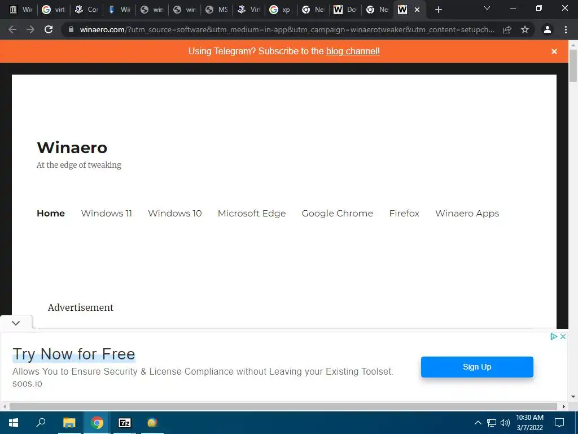Open the tab search dropdown arrow
Viewport: 578px width, 434px height.
(487, 8)
